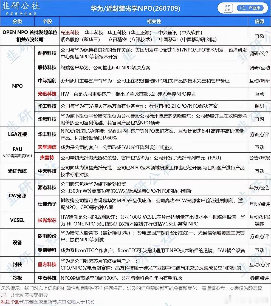Screen dimensions: 271x306
Task: Click the 官微 source cell
Action: (259, 36)
